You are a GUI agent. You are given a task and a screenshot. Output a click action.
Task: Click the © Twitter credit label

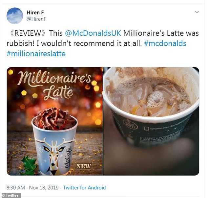[x=10, y=195]
